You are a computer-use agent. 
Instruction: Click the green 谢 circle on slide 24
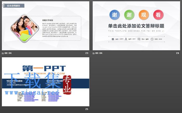[129, 15]
